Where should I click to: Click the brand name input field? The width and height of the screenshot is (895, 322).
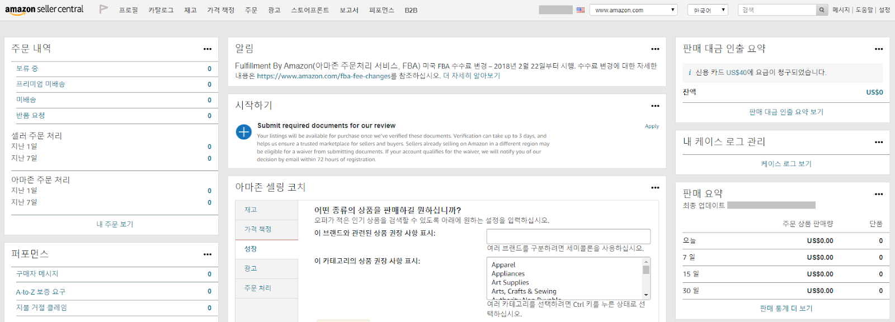(568, 236)
